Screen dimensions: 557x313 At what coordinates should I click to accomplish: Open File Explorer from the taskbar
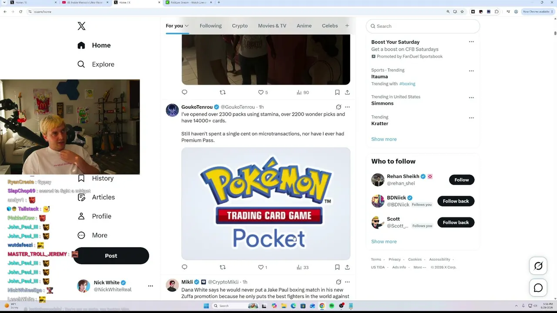pos(284,306)
